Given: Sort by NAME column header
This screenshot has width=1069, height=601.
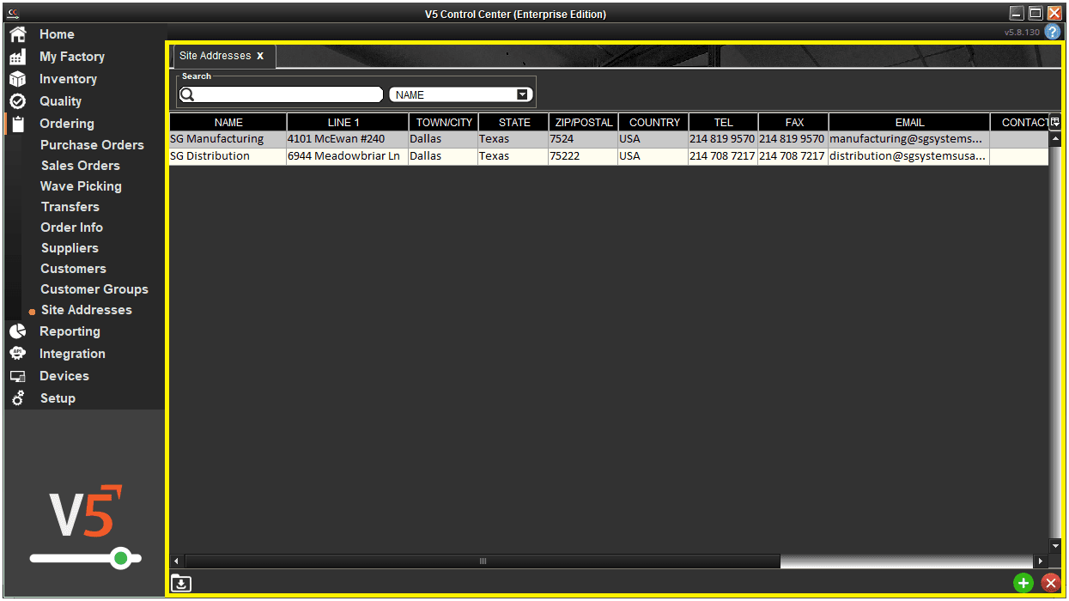Looking at the screenshot, I should tap(228, 122).
